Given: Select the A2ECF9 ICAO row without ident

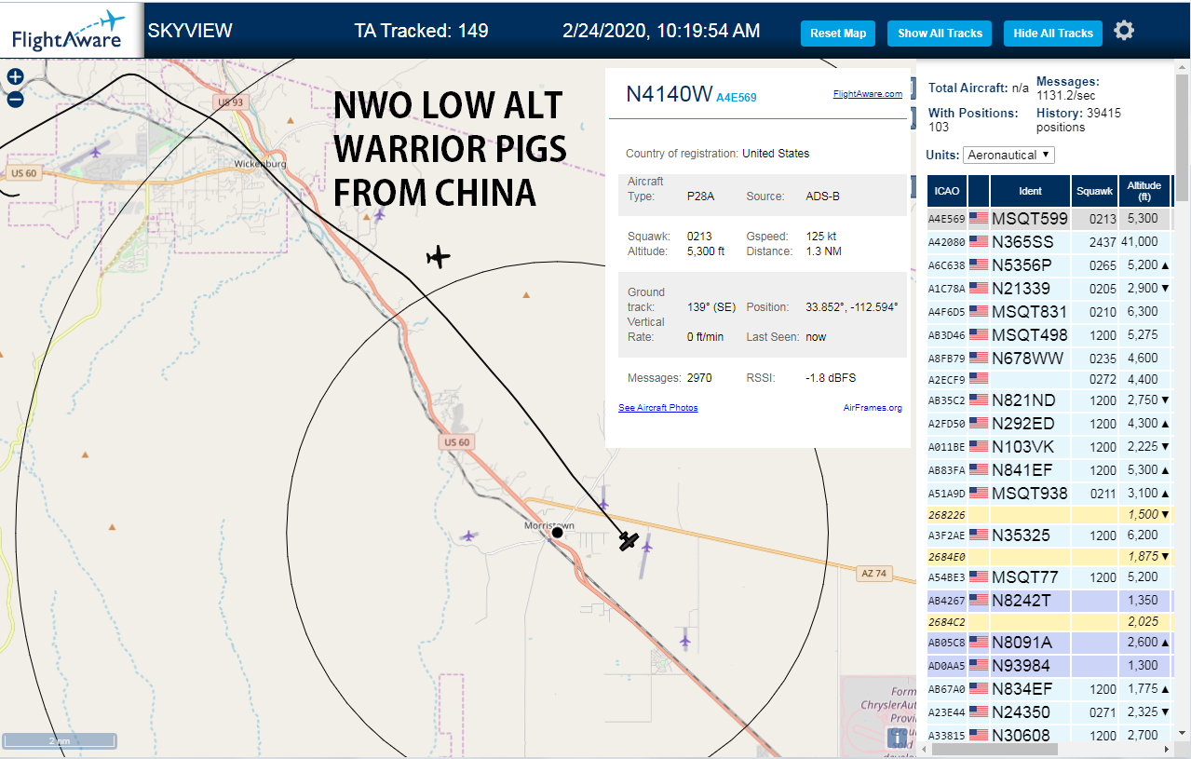Looking at the screenshot, I should pyautogui.click(x=1049, y=379).
